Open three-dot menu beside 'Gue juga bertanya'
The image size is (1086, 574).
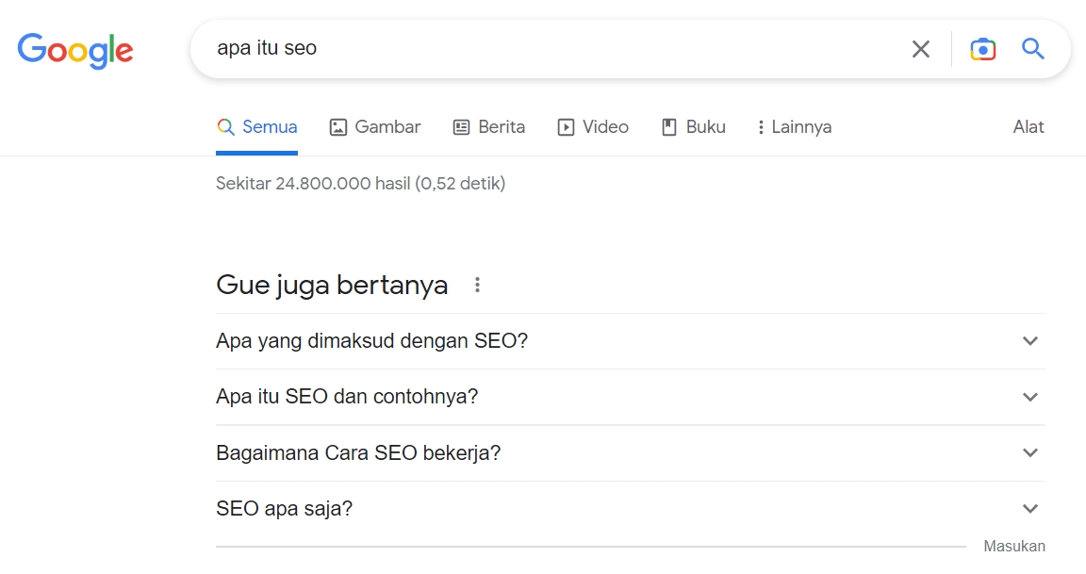coord(477,285)
